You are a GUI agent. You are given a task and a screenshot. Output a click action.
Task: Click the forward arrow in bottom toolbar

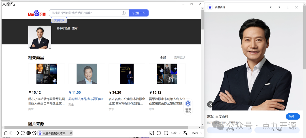pyautogui.click(x=17, y=133)
